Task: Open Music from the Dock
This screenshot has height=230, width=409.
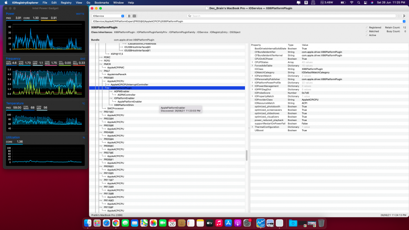Action: [219, 223]
